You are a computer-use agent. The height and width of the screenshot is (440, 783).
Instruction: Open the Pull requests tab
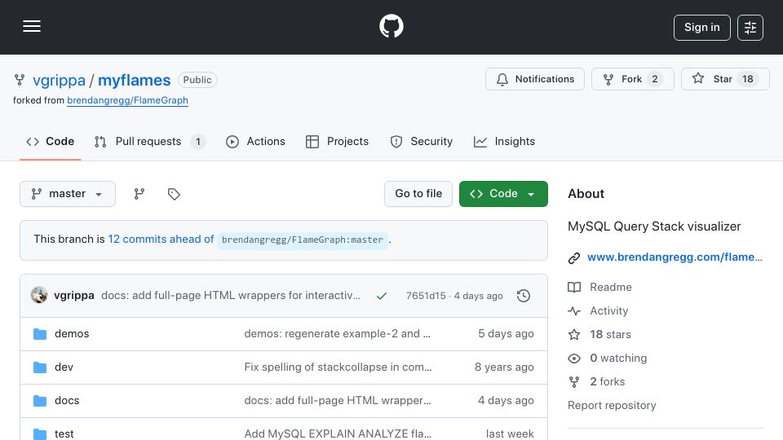coord(149,142)
